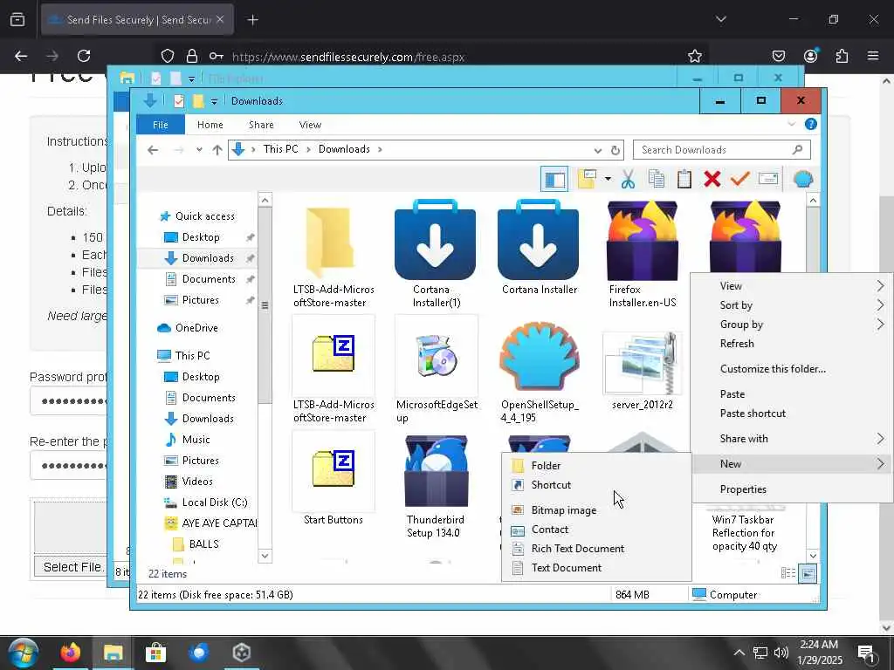
Task: Click Refresh in the context menu
Action: point(791,344)
